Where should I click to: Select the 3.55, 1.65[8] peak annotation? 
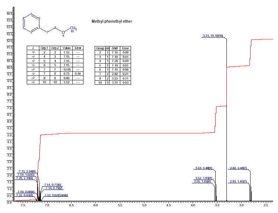(203, 181)
